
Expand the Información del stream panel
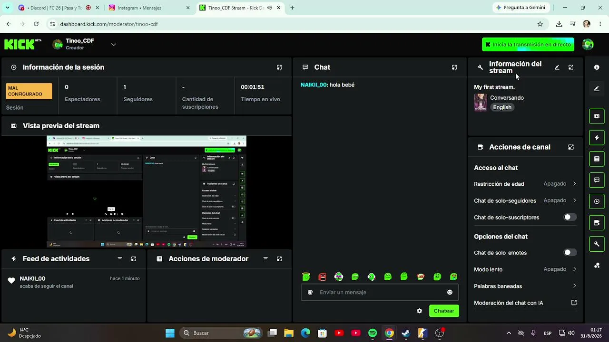pyautogui.click(x=571, y=67)
